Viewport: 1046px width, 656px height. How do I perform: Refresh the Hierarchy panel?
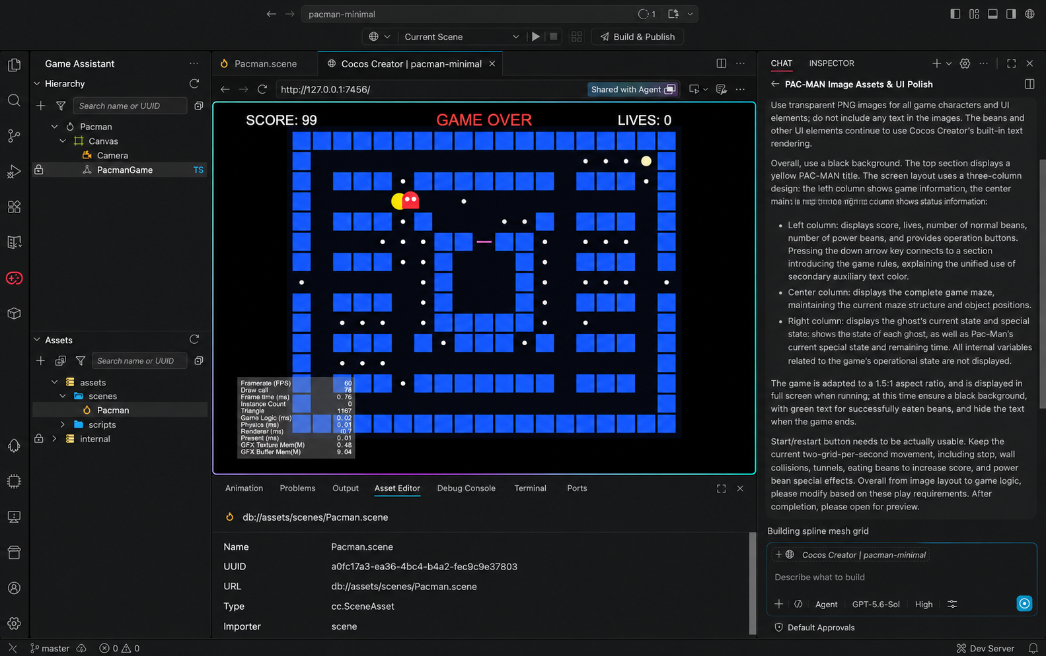[x=194, y=84]
